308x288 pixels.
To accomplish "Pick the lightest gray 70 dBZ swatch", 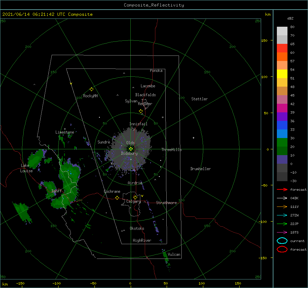I will coord(282,31).
